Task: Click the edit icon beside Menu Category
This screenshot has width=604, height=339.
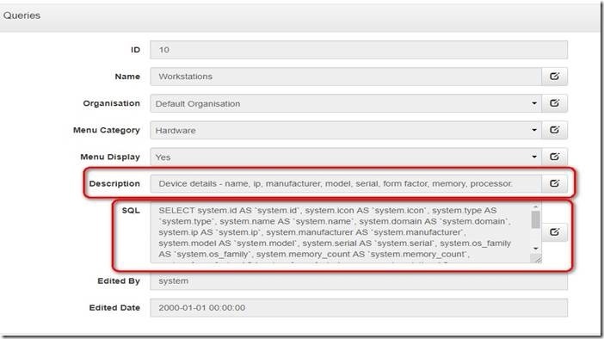Action: click(554, 130)
